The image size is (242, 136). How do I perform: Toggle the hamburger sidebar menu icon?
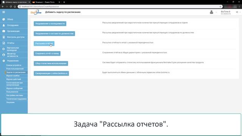3,12
